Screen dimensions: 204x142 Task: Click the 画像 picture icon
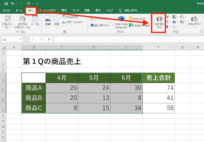48,19
